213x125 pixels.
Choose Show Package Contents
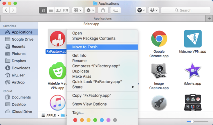102,39
